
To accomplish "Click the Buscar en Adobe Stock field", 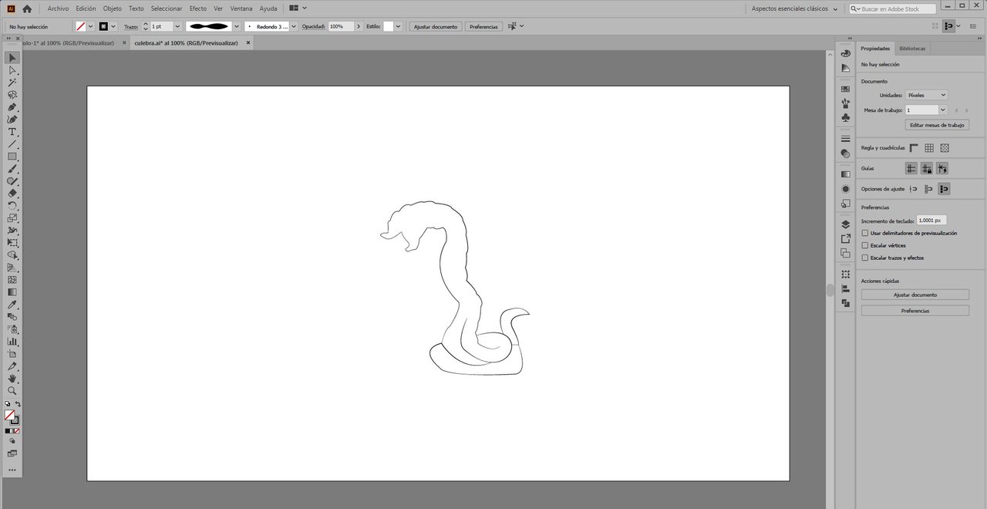I will (893, 8).
